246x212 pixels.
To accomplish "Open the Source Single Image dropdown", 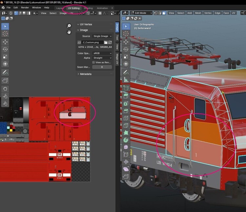I will click(x=102, y=36).
